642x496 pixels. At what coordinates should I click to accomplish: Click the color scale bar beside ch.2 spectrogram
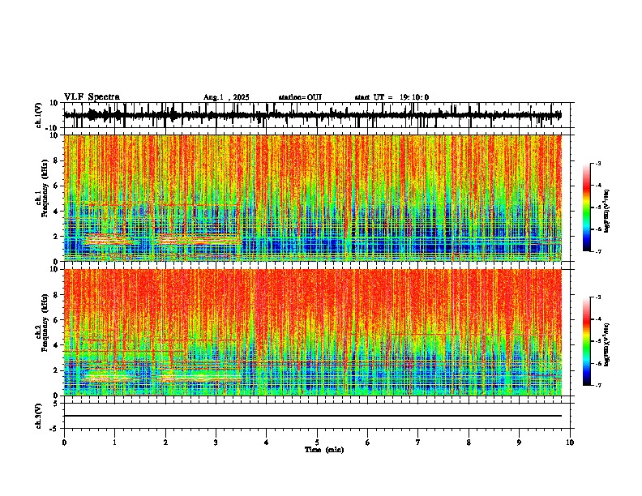[x=587, y=341]
